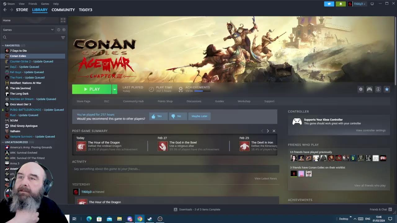Open the TIGGY3 profile tab
397x223 pixels.
click(86, 10)
